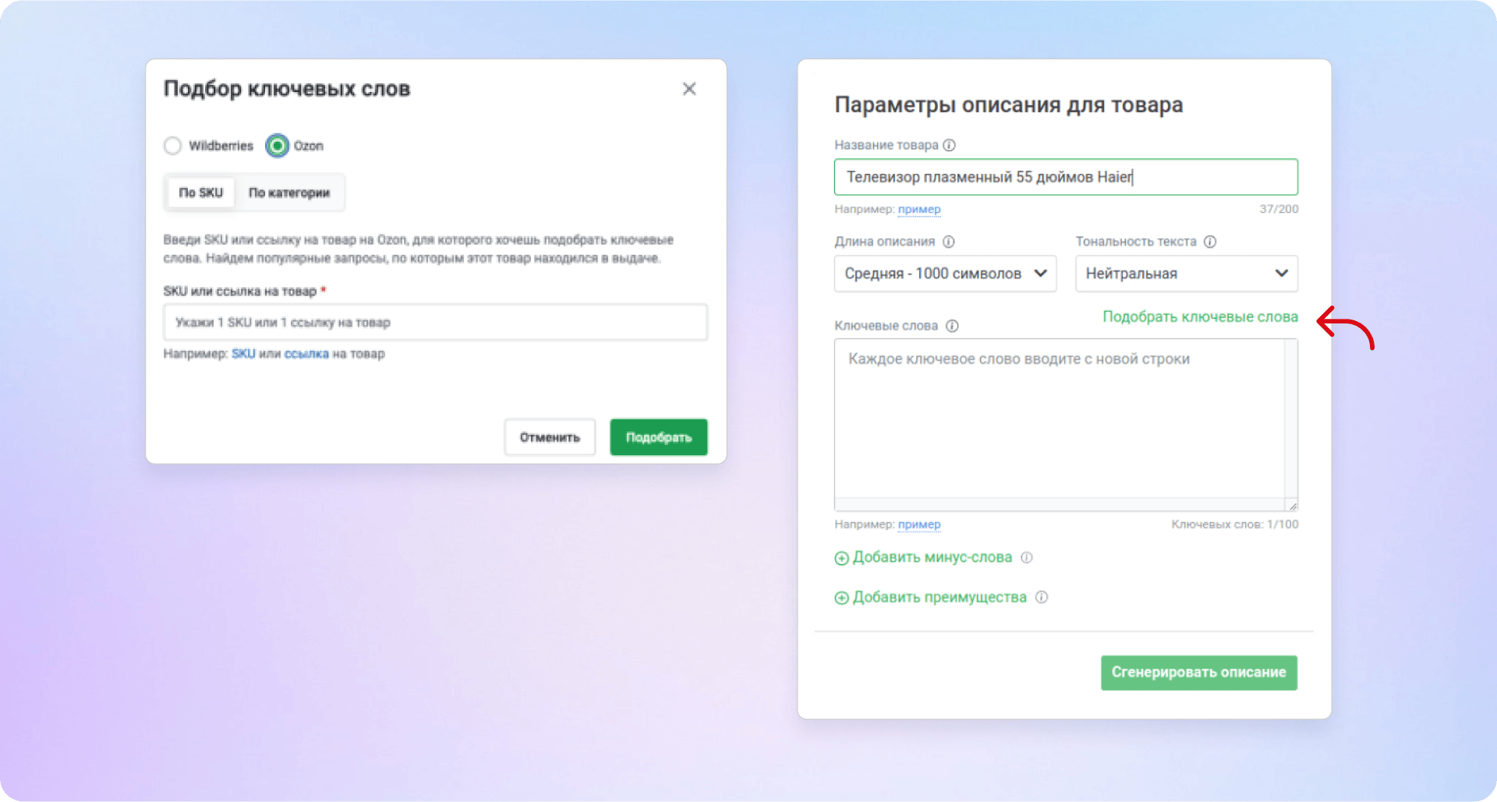Click the Отменить button

click(x=550, y=437)
